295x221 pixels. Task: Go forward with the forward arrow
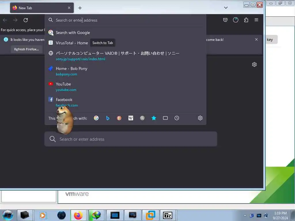point(15,20)
